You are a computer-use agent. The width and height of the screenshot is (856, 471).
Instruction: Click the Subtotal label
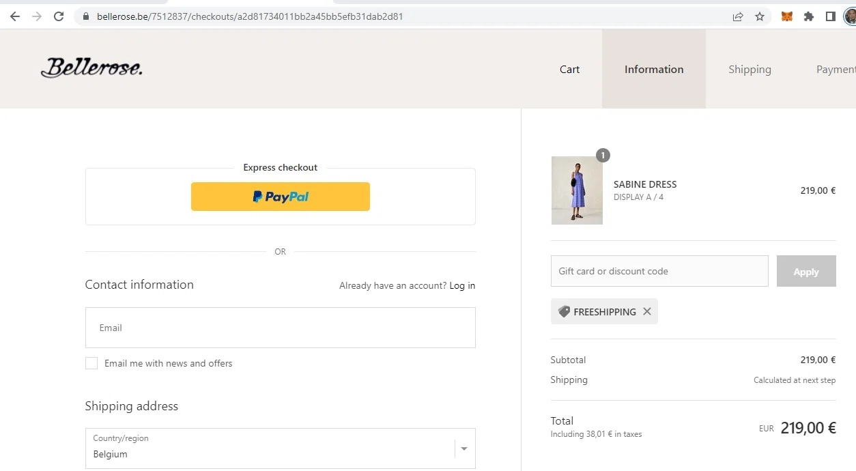(568, 360)
